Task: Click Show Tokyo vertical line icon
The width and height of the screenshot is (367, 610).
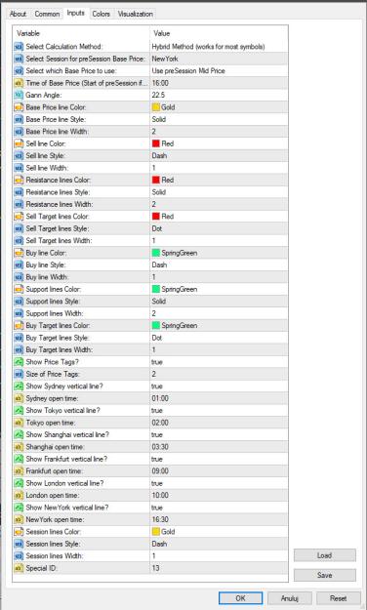Action: [19, 410]
